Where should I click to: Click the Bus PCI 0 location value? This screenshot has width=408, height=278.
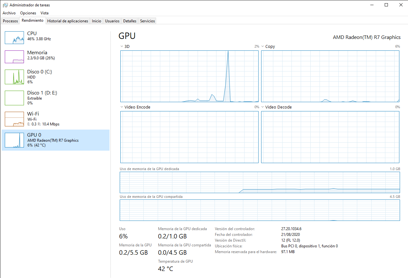[309, 246]
